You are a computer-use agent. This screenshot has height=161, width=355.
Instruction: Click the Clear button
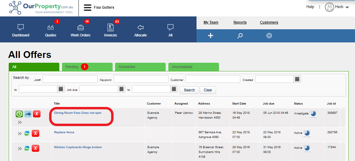(x=208, y=90)
